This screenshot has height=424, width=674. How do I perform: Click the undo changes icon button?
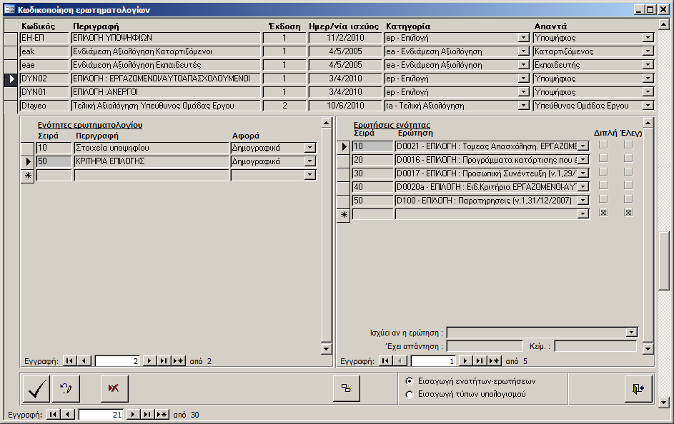(x=66, y=388)
